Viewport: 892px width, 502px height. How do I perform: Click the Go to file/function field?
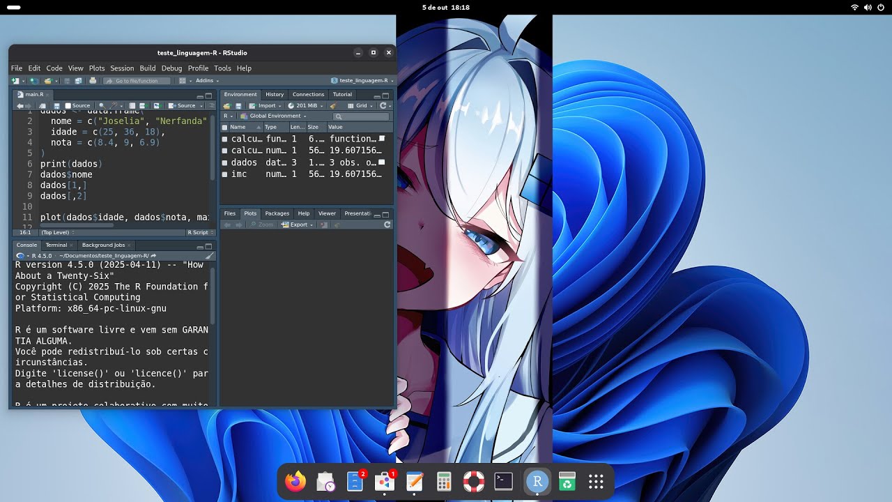click(x=137, y=81)
